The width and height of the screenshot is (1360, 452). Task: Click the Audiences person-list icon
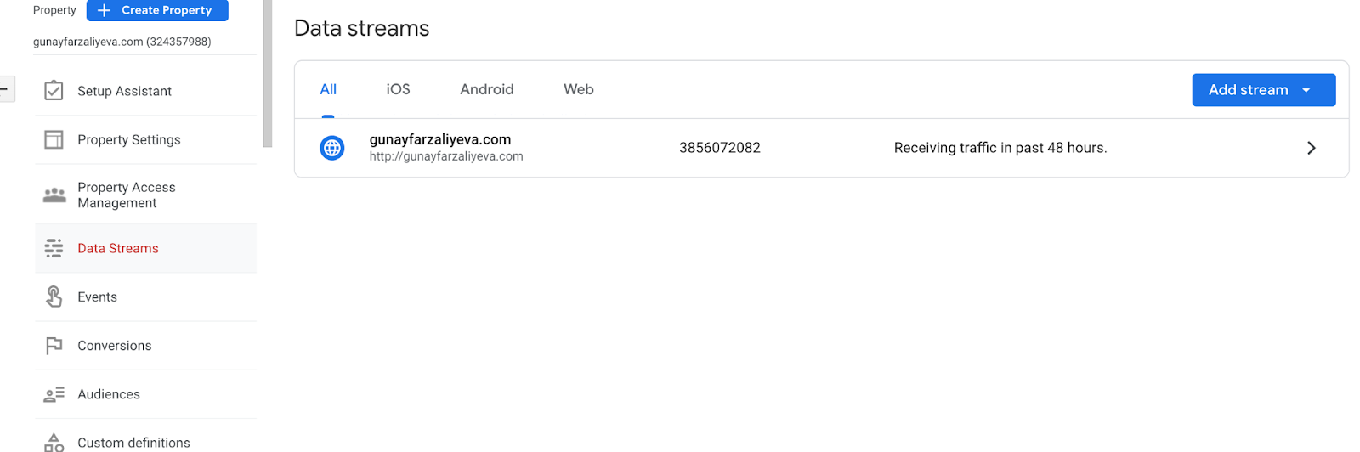click(x=54, y=394)
